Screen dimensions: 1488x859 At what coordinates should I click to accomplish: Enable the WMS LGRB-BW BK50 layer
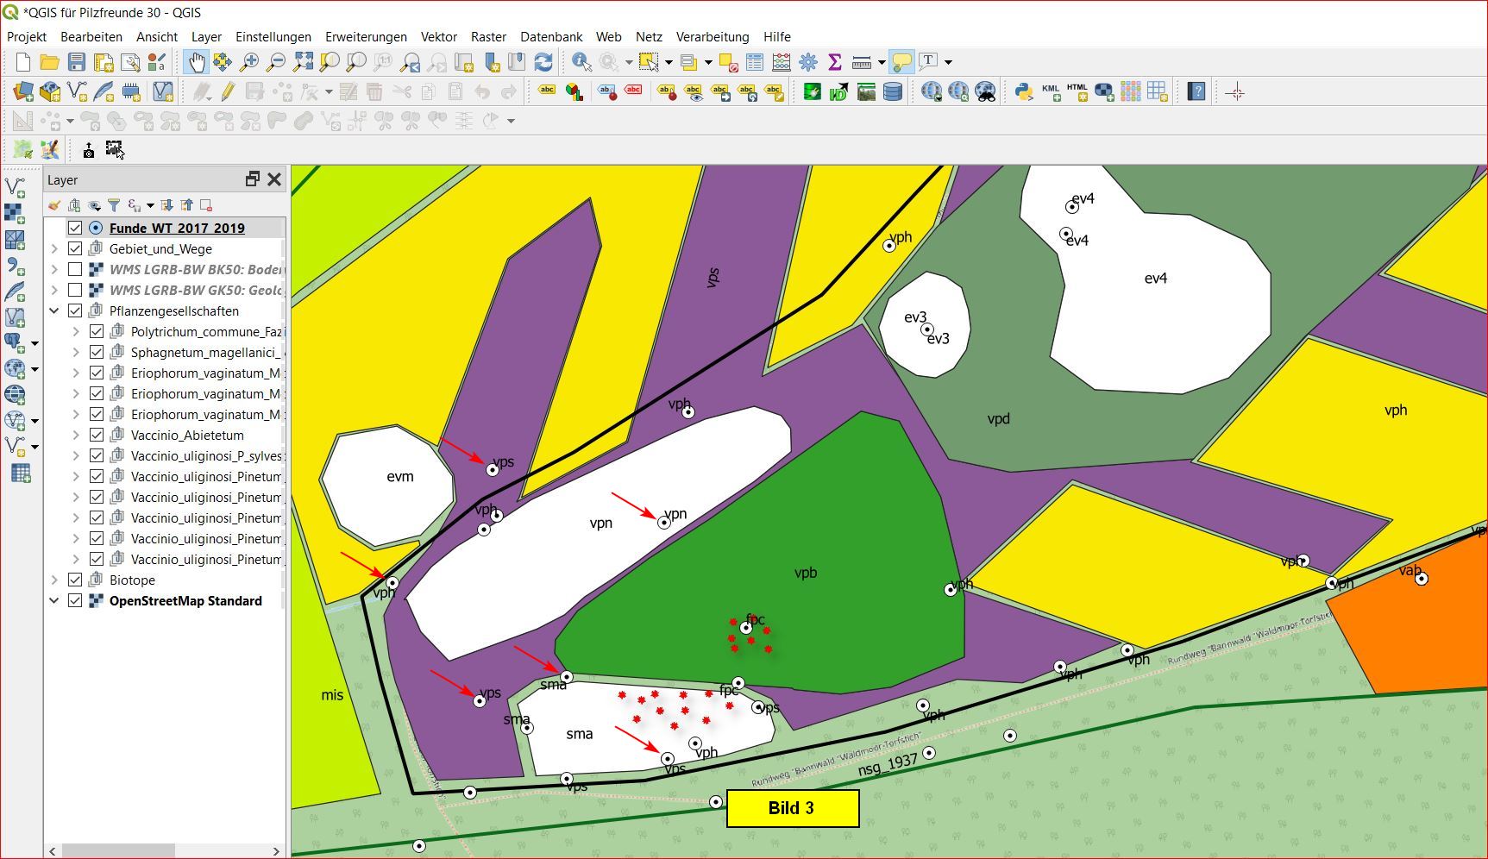click(x=75, y=269)
